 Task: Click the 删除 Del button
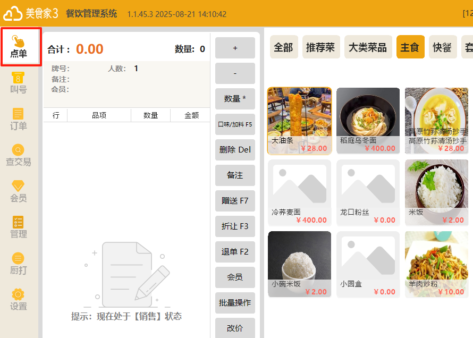click(235, 150)
